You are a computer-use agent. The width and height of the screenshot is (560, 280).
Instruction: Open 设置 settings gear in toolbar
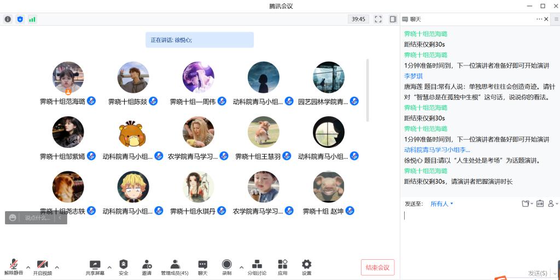[306, 266]
